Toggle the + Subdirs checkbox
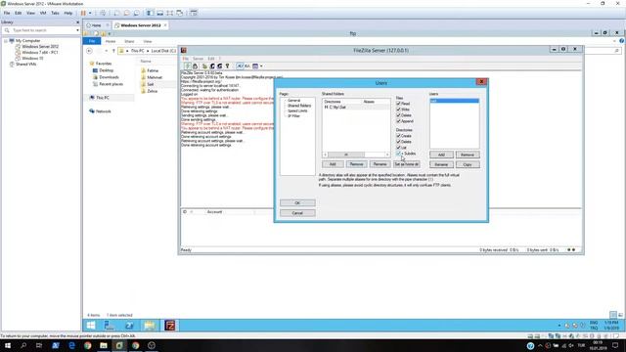 click(398, 154)
